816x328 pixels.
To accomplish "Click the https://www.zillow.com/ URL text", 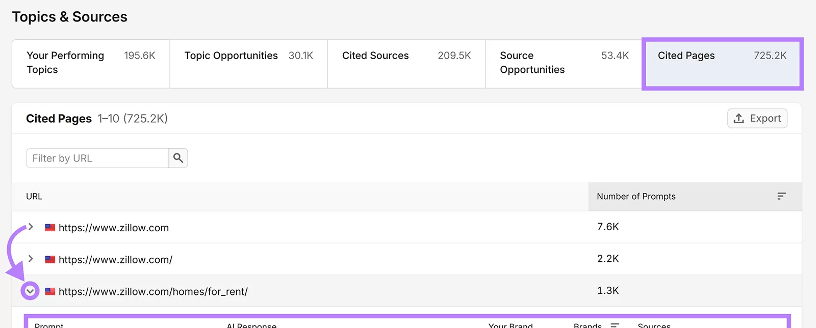I will [x=115, y=260].
